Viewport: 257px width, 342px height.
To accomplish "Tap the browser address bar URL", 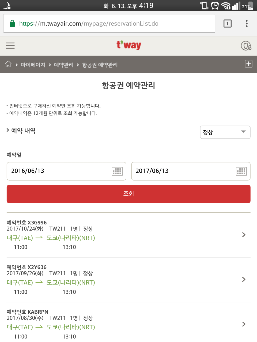I will [107, 24].
